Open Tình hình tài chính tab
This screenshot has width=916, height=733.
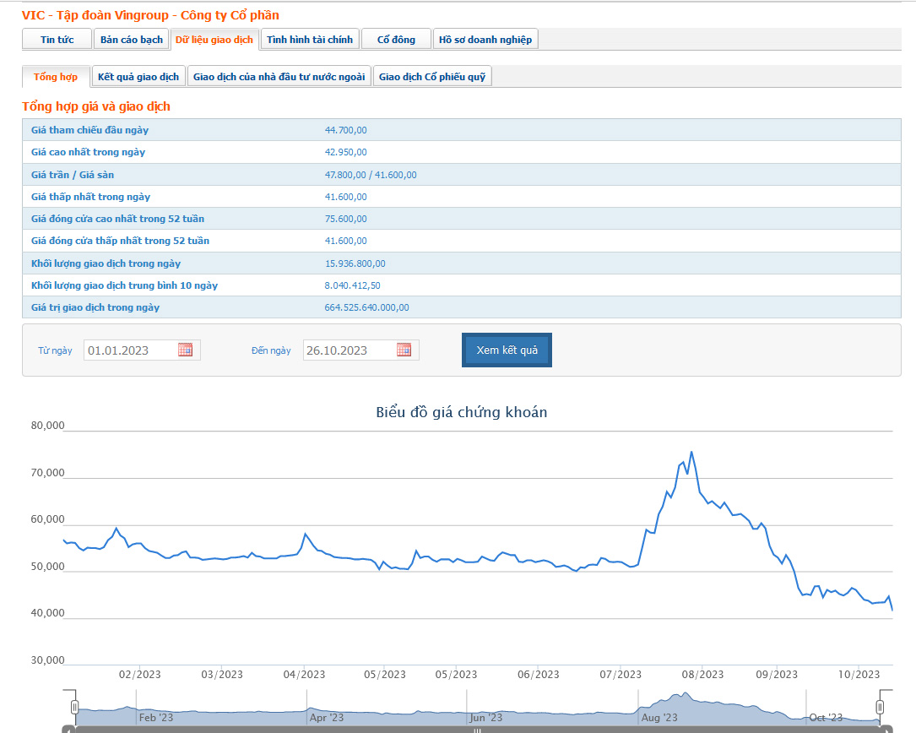click(x=310, y=39)
